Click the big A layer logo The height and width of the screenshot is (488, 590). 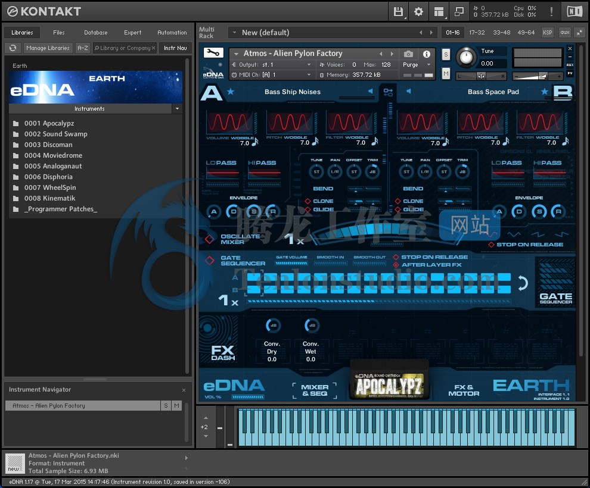[212, 92]
